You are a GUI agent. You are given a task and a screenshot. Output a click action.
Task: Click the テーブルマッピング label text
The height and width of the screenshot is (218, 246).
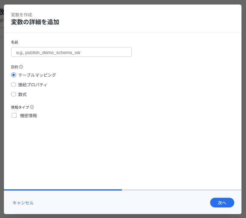(x=37, y=75)
